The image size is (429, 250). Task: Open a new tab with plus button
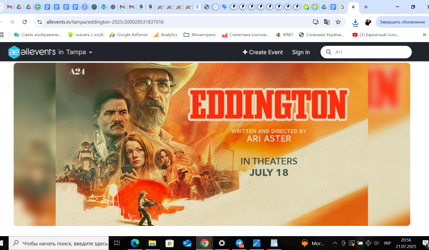366,7
